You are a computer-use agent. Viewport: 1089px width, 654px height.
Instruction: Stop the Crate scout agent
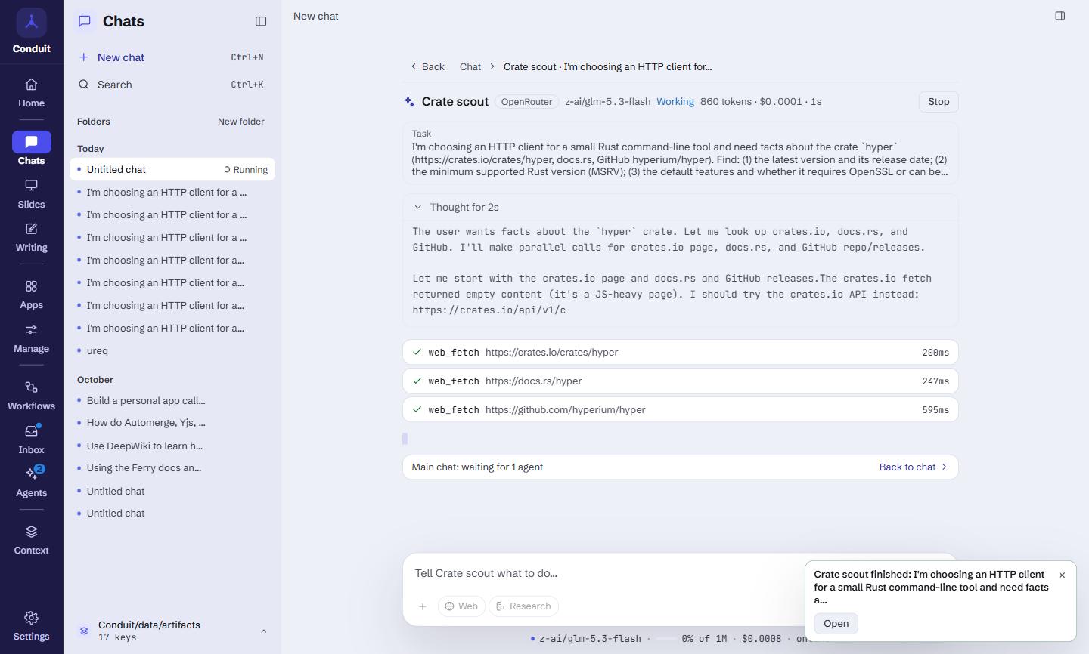[x=939, y=102]
